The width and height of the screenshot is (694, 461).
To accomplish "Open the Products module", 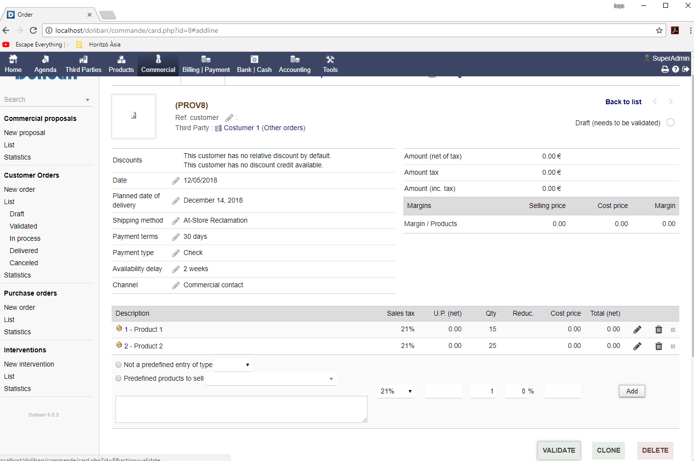I will pyautogui.click(x=121, y=64).
